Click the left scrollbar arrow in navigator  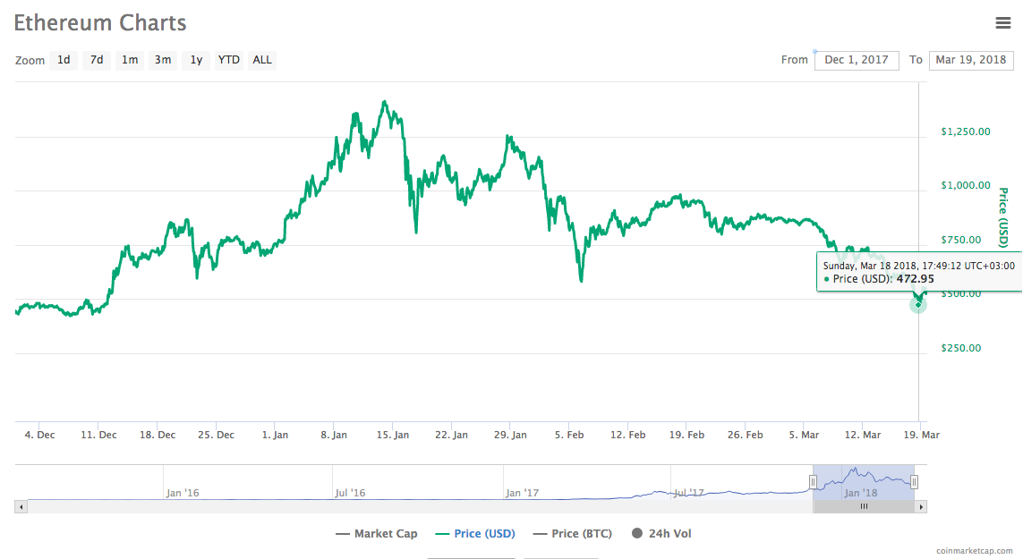pos(21,506)
